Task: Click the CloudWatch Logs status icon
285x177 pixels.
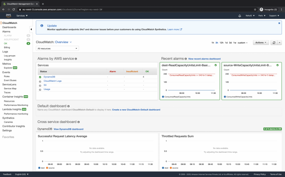Action: coord(40,81)
